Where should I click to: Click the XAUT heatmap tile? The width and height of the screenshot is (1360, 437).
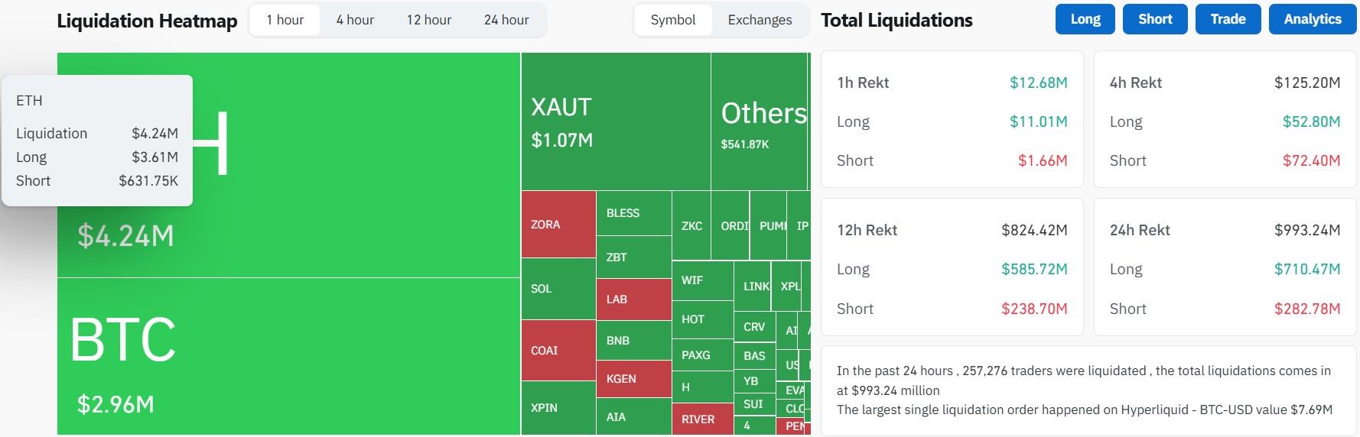616,121
